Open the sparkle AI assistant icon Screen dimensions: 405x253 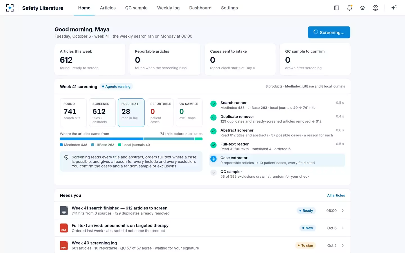394,8
